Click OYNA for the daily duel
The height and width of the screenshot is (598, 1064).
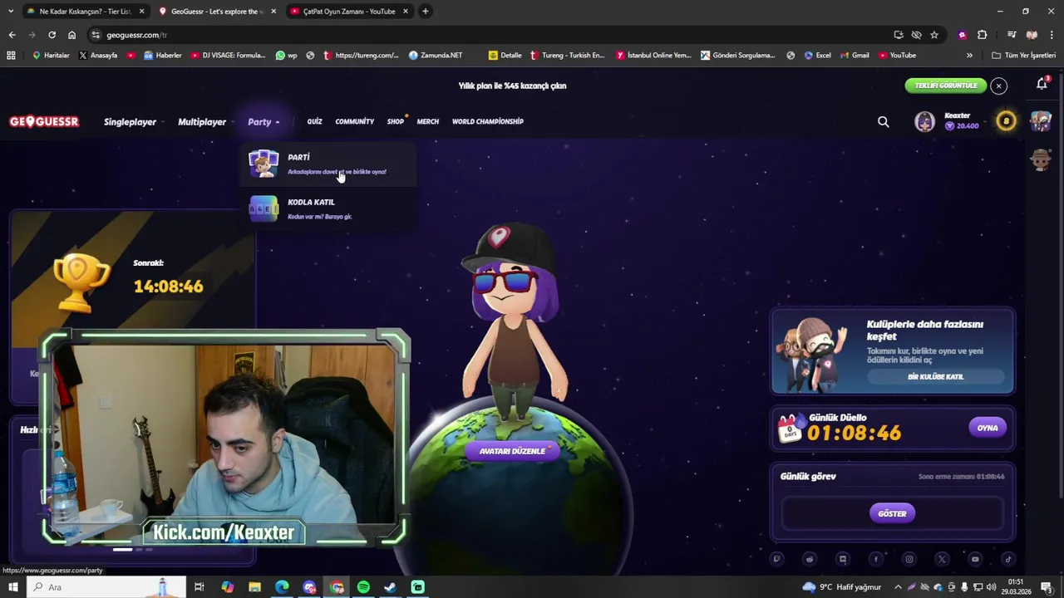(x=988, y=428)
